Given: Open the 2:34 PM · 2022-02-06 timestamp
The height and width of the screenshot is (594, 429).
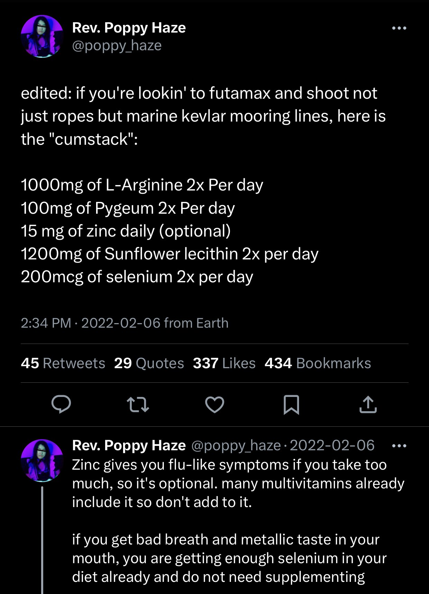Looking at the screenshot, I should coord(124,323).
